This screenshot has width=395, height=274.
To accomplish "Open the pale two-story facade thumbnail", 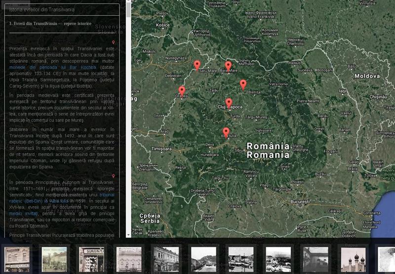I will click(129, 259).
